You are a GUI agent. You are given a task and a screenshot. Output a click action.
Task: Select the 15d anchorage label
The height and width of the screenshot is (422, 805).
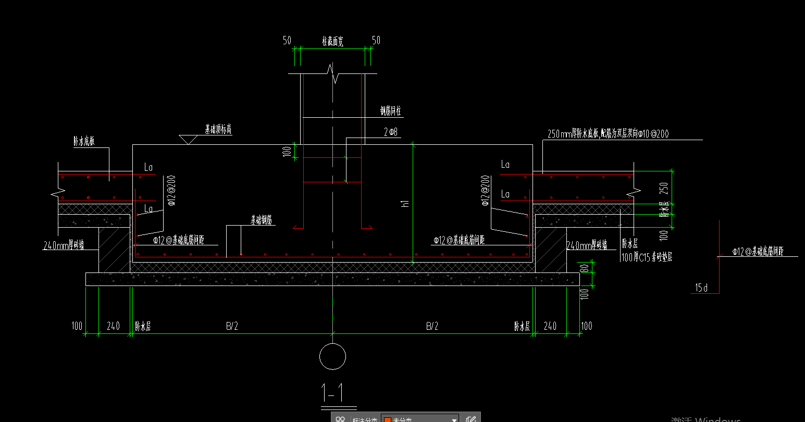[701, 288]
